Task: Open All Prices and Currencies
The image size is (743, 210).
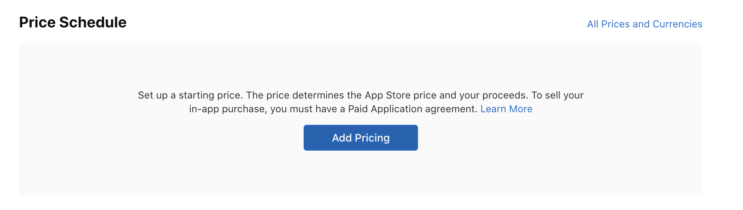Action: pos(644,24)
